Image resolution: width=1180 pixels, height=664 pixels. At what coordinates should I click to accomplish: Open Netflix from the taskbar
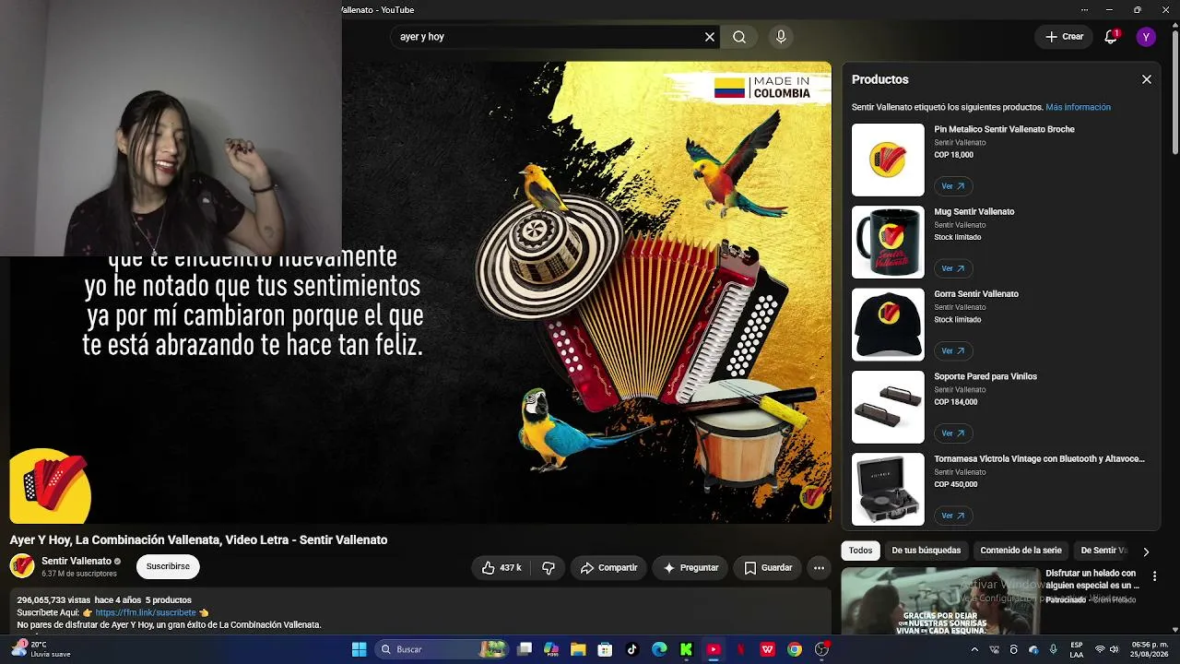pyautogui.click(x=740, y=649)
